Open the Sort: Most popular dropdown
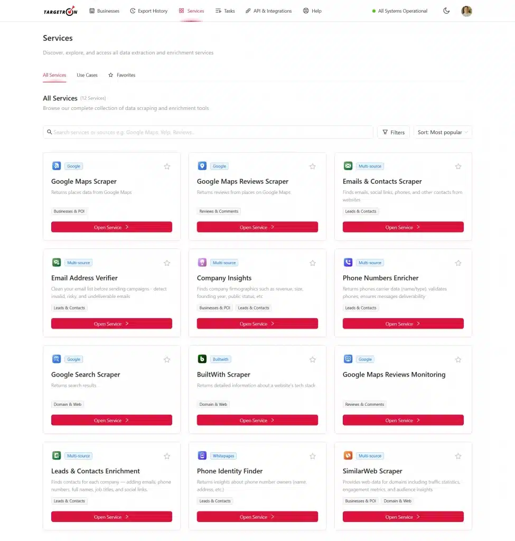 (443, 132)
